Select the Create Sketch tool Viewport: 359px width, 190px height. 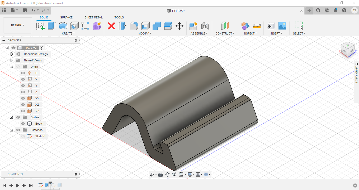pos(40,26)
